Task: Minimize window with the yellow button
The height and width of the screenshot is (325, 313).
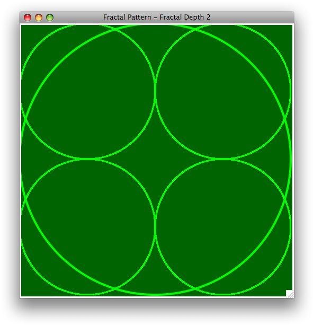Action: 39,17
